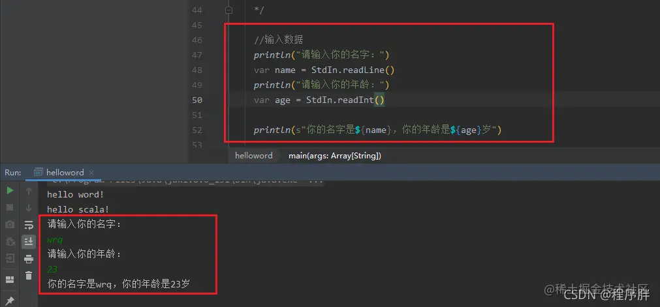Viewport: 660px width, 307px height.
Task: Click the main(args: Array[String]) breadcrumb
Action: click(x=335, y=156)
